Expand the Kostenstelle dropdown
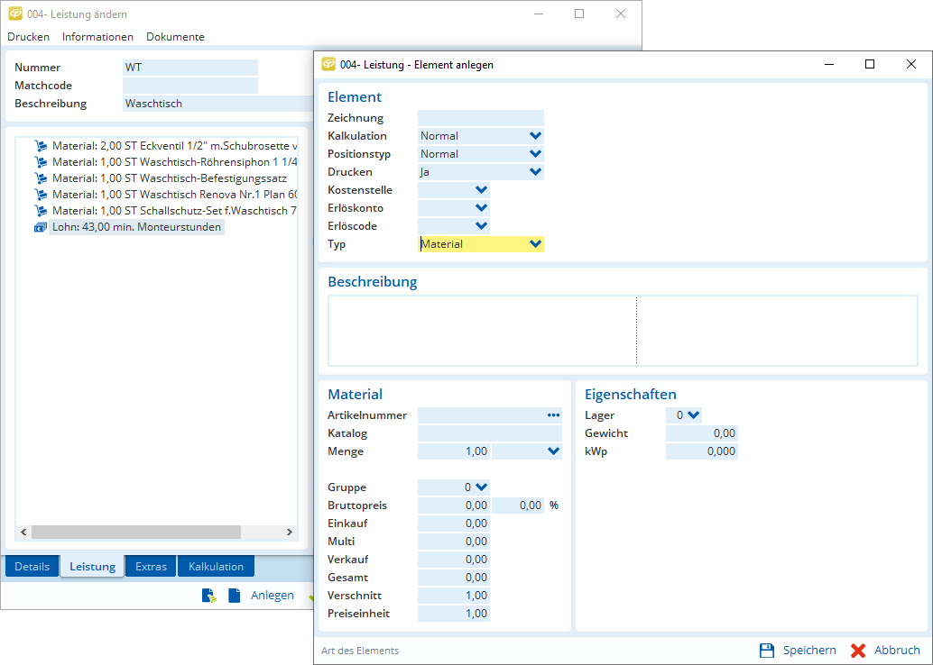This screenshot has width=933, height=665. 481,190
